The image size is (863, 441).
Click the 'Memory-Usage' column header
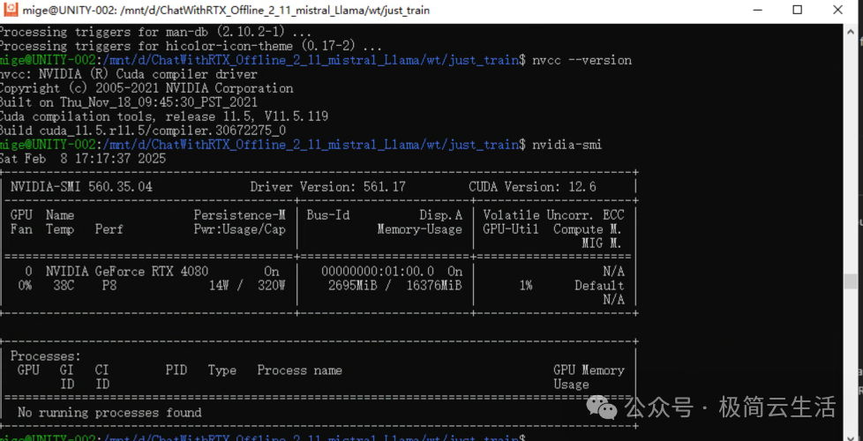[x=419, y=229]
